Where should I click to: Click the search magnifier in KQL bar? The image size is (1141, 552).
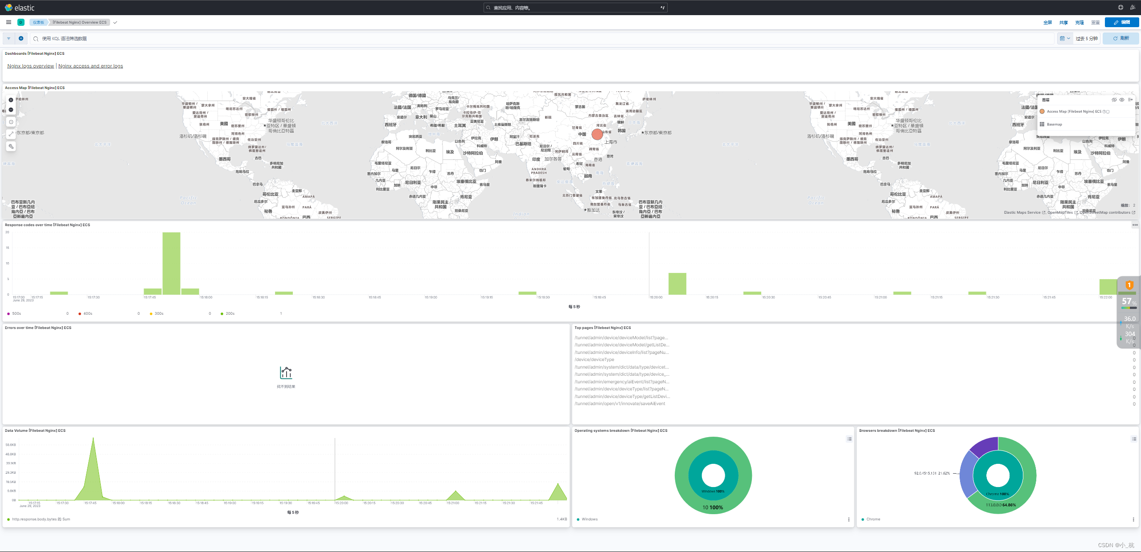(x=36, y=39)
